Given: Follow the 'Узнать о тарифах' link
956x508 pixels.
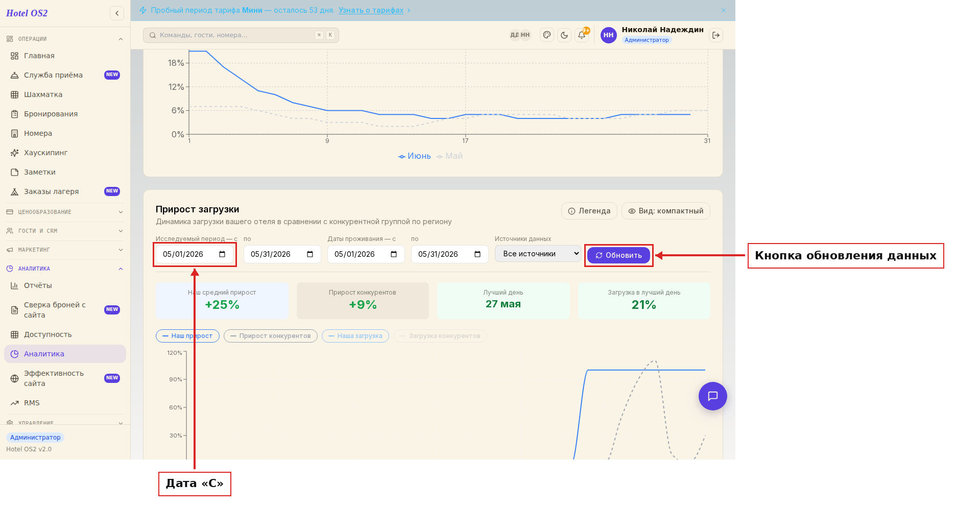Looking at the screenshot, I should click(371, 10).
